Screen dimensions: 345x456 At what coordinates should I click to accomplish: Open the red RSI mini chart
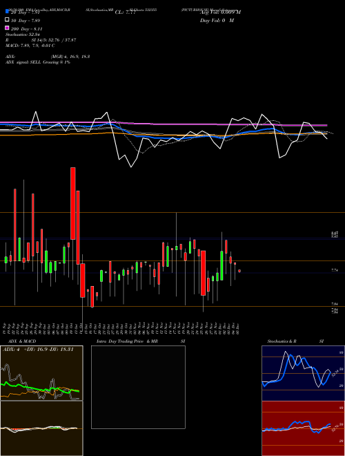(303, 428)
